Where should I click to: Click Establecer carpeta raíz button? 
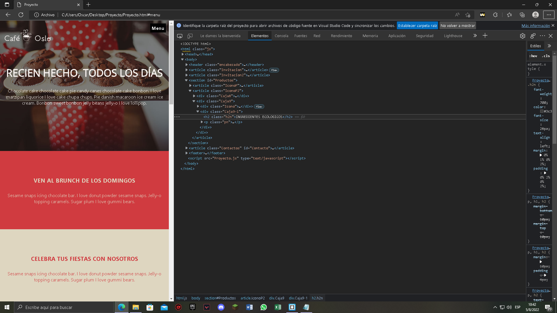click(417, 26)
